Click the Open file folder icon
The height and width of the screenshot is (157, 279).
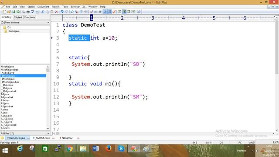(x=9, y=12)
